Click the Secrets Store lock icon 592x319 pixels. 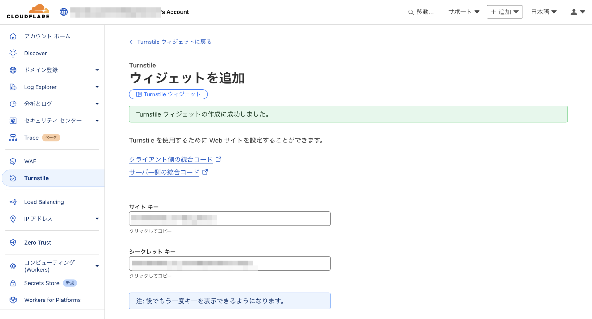tap(13, 283)
